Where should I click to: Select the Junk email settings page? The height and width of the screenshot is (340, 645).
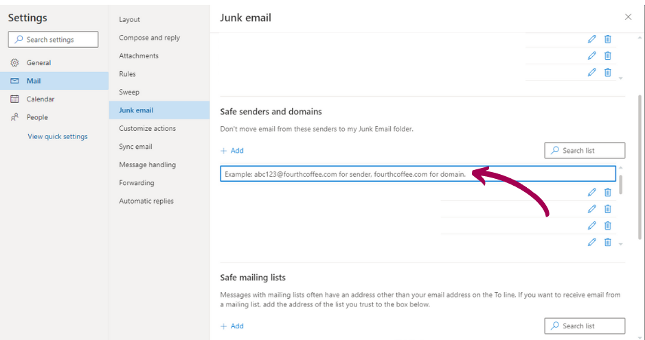(159, 110)
